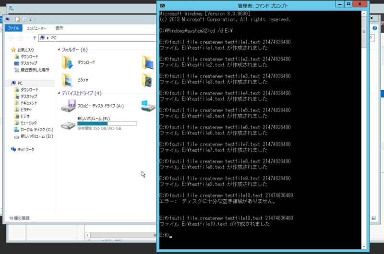Switch to the 表示 ribbon tab
Viewport: 384px width, 254px height.
[59, 28]
